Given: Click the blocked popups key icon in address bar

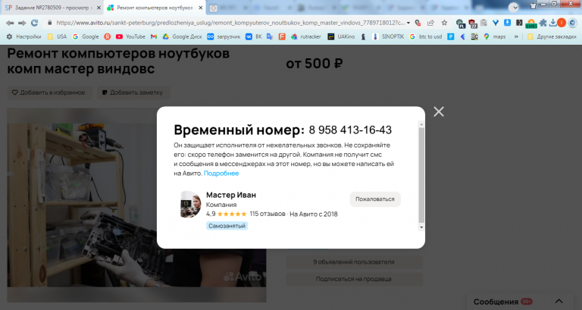Looking at the screenshot, I should coord(418,23).
